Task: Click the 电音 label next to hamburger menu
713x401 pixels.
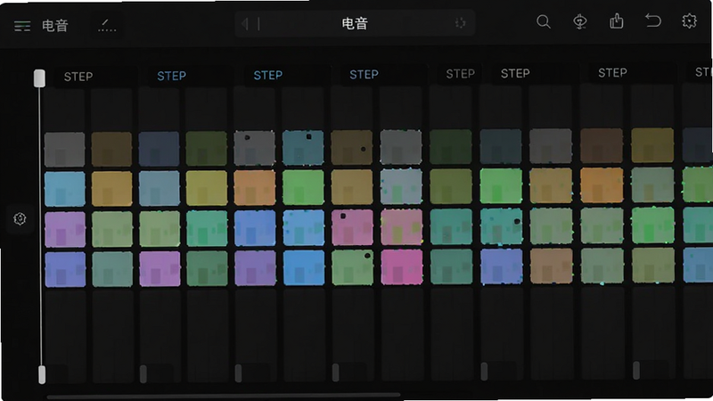Action: (55, 26)
